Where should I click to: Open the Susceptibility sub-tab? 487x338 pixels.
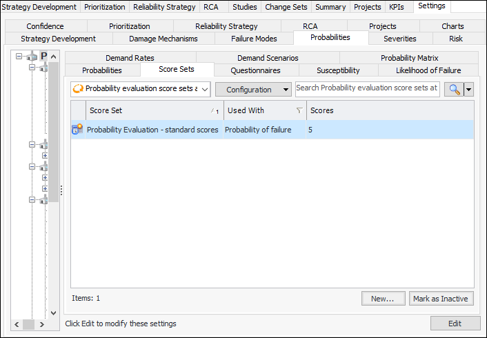coord(338,70)
